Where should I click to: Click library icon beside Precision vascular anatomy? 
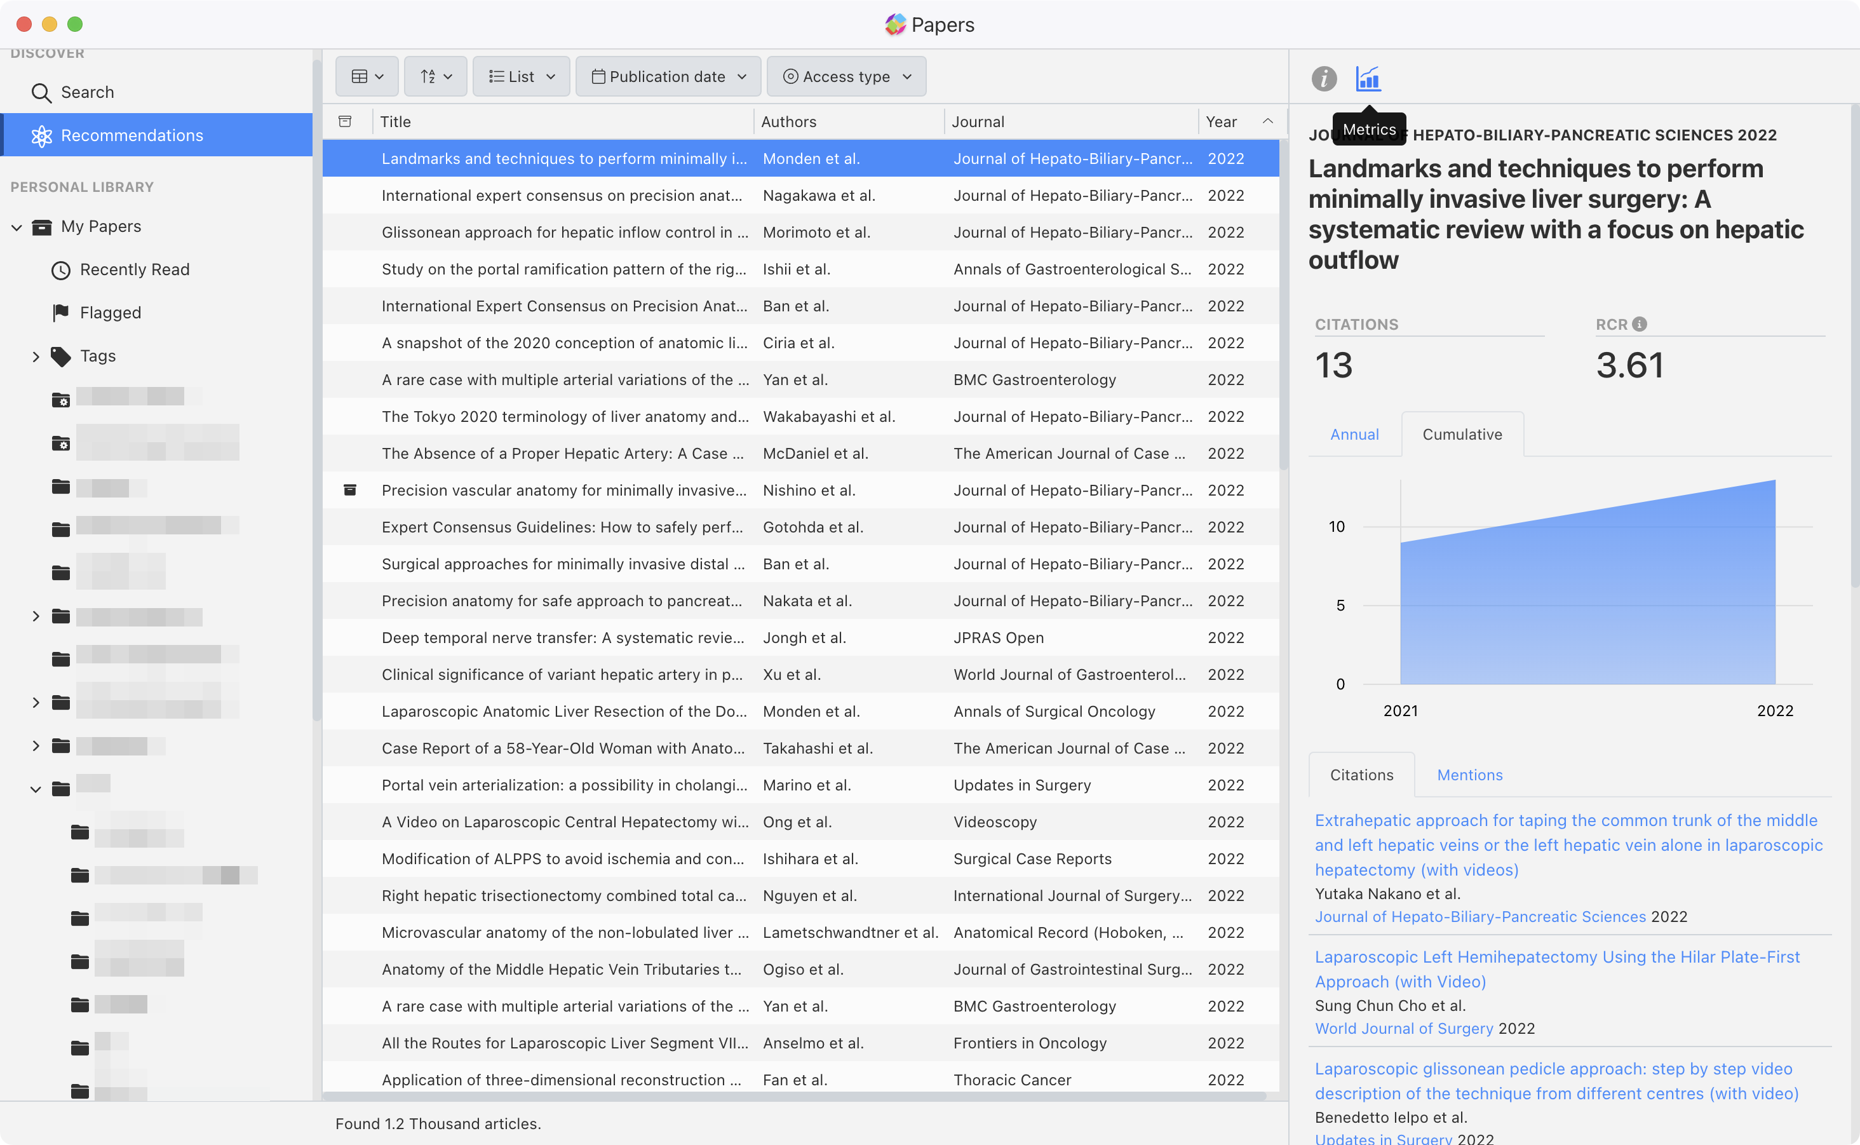[x=350, y=490]
